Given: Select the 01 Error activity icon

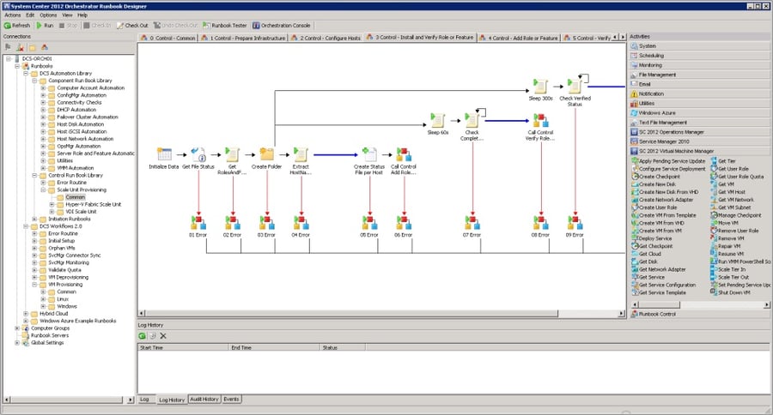Looking at the screenshot, I should pos(198,222).
